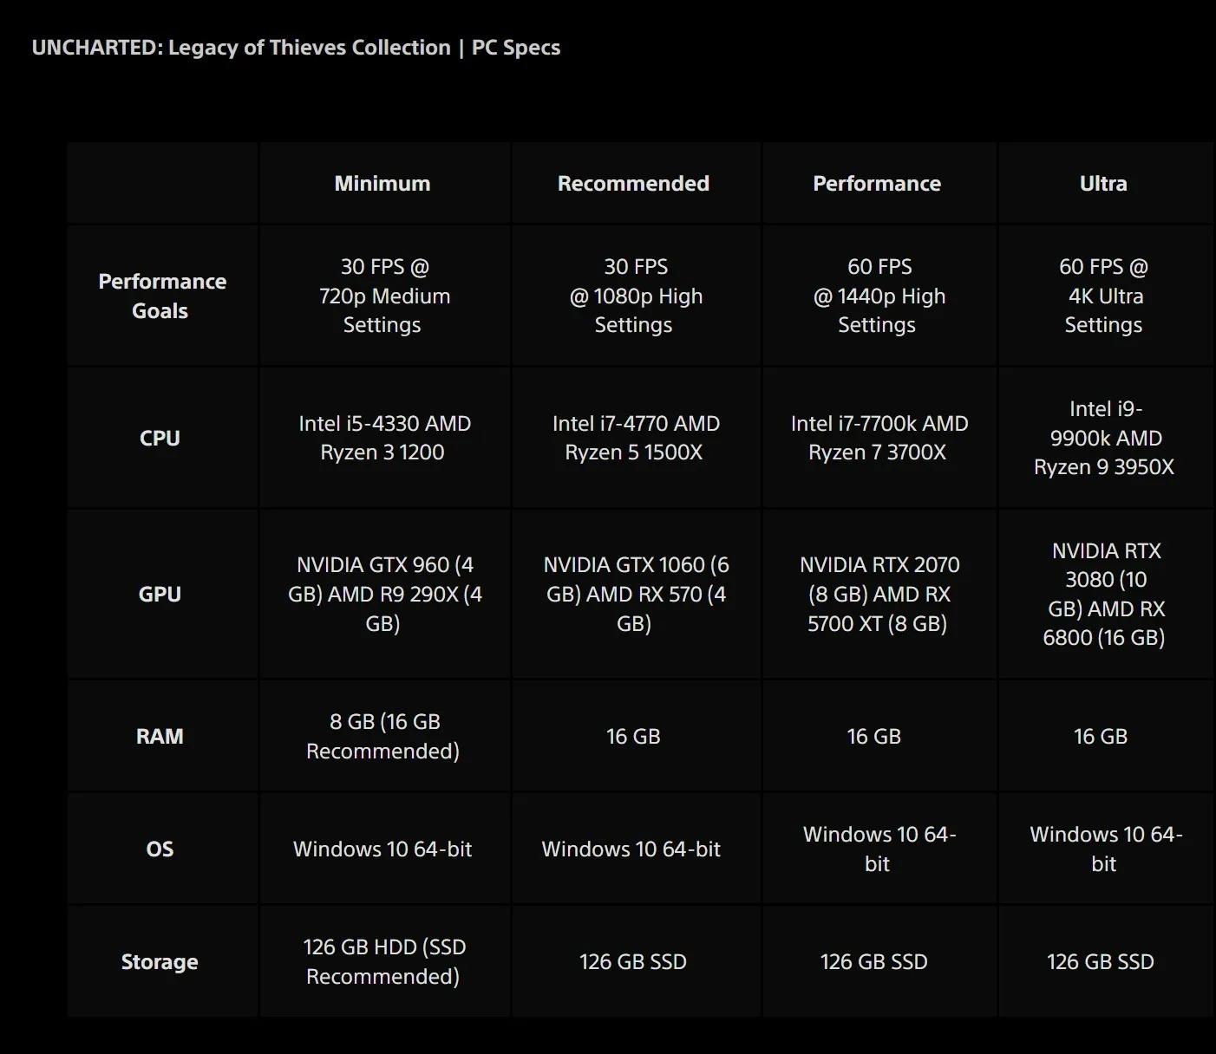Click the NVIDIA RTX 2070 GPU cell

pos(878,594)
